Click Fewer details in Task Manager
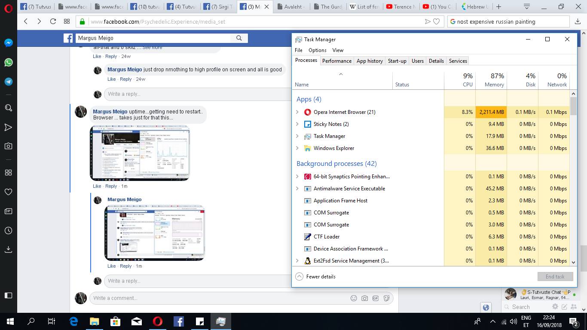This screenshot has width=587, height=330. (316, 277)
